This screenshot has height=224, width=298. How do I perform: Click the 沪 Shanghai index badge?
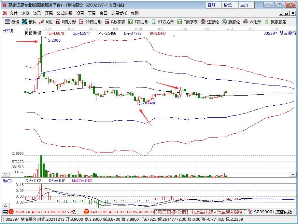[11, 212]
